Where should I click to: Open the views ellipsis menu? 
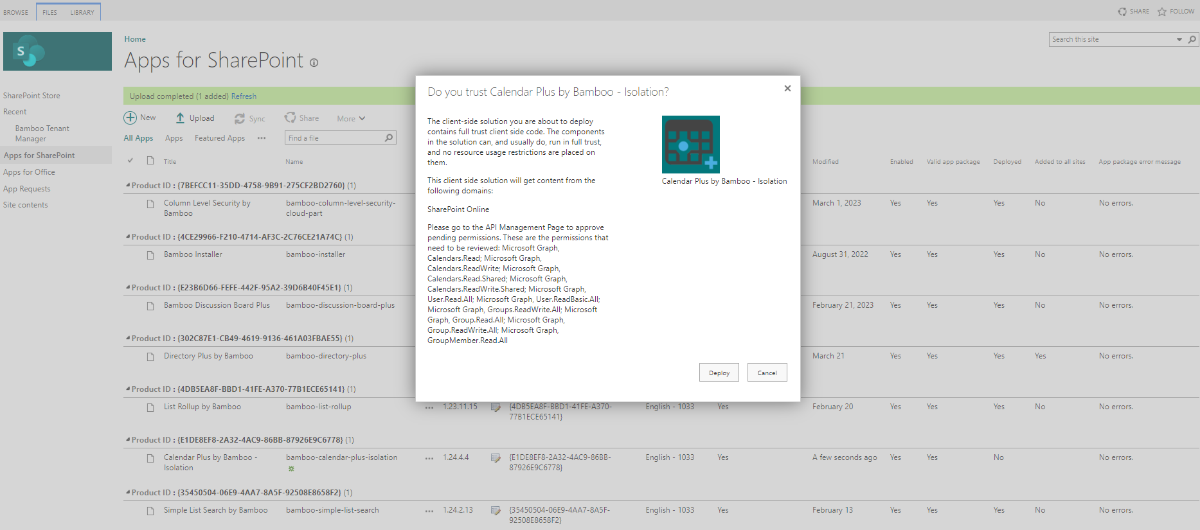(x=262, y=138)
